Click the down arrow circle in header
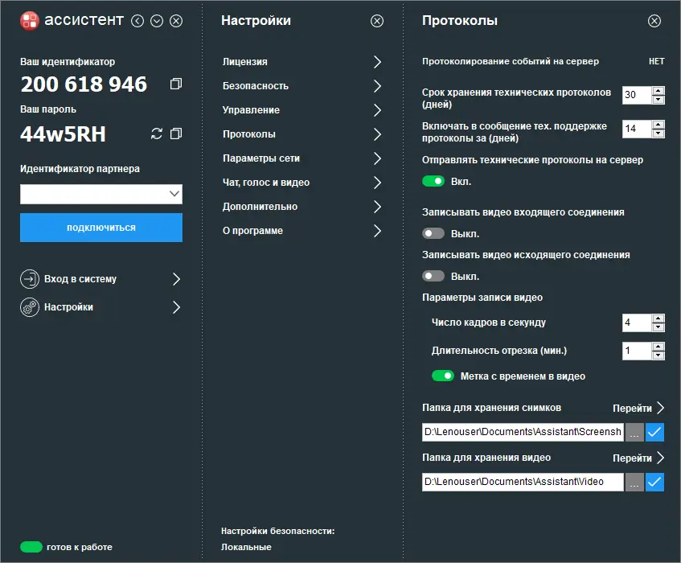 [157, 22]
